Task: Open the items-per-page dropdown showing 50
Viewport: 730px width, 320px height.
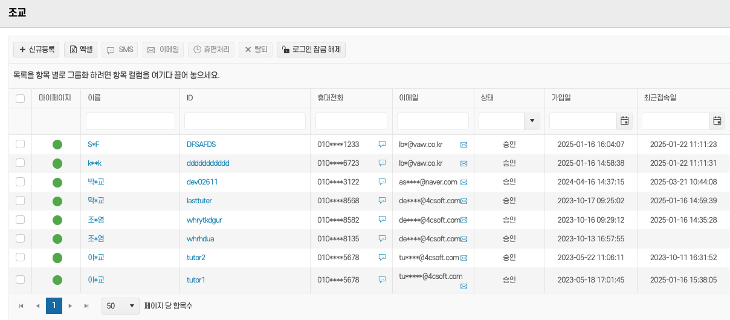Action: [x=120, y=306]
